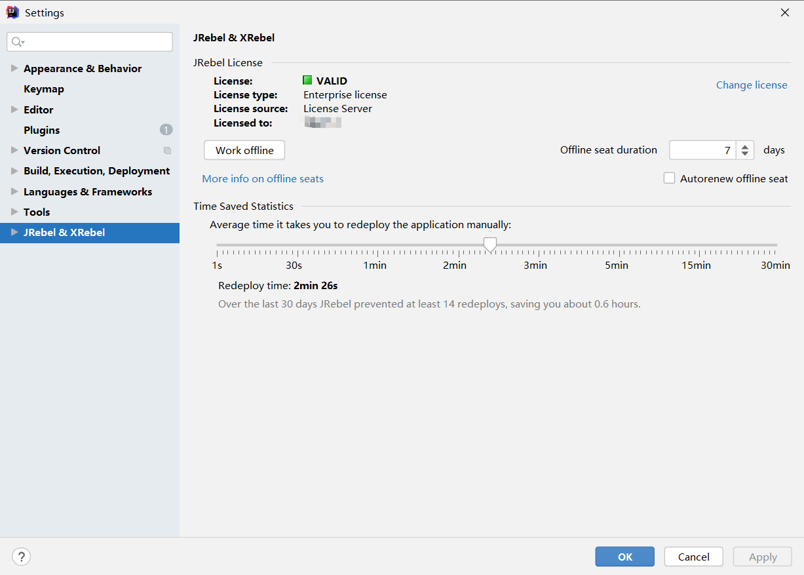Confirm settings with the OK button

click(x=625, y=557)
